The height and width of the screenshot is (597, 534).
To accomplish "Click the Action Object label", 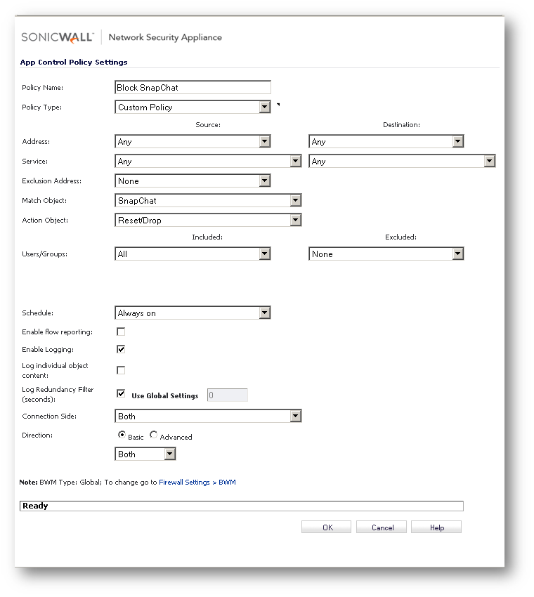I will coord(45,221).
